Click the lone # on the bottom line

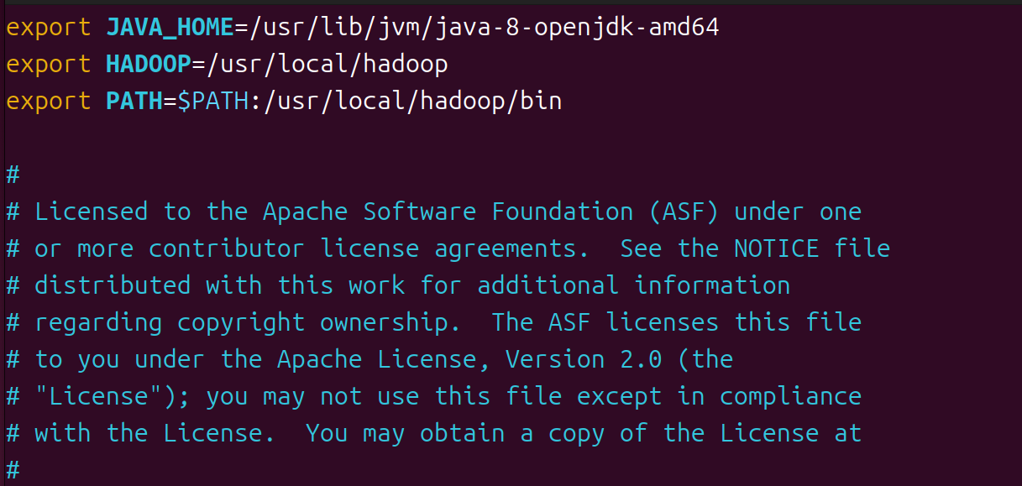[x=13, y=470]
